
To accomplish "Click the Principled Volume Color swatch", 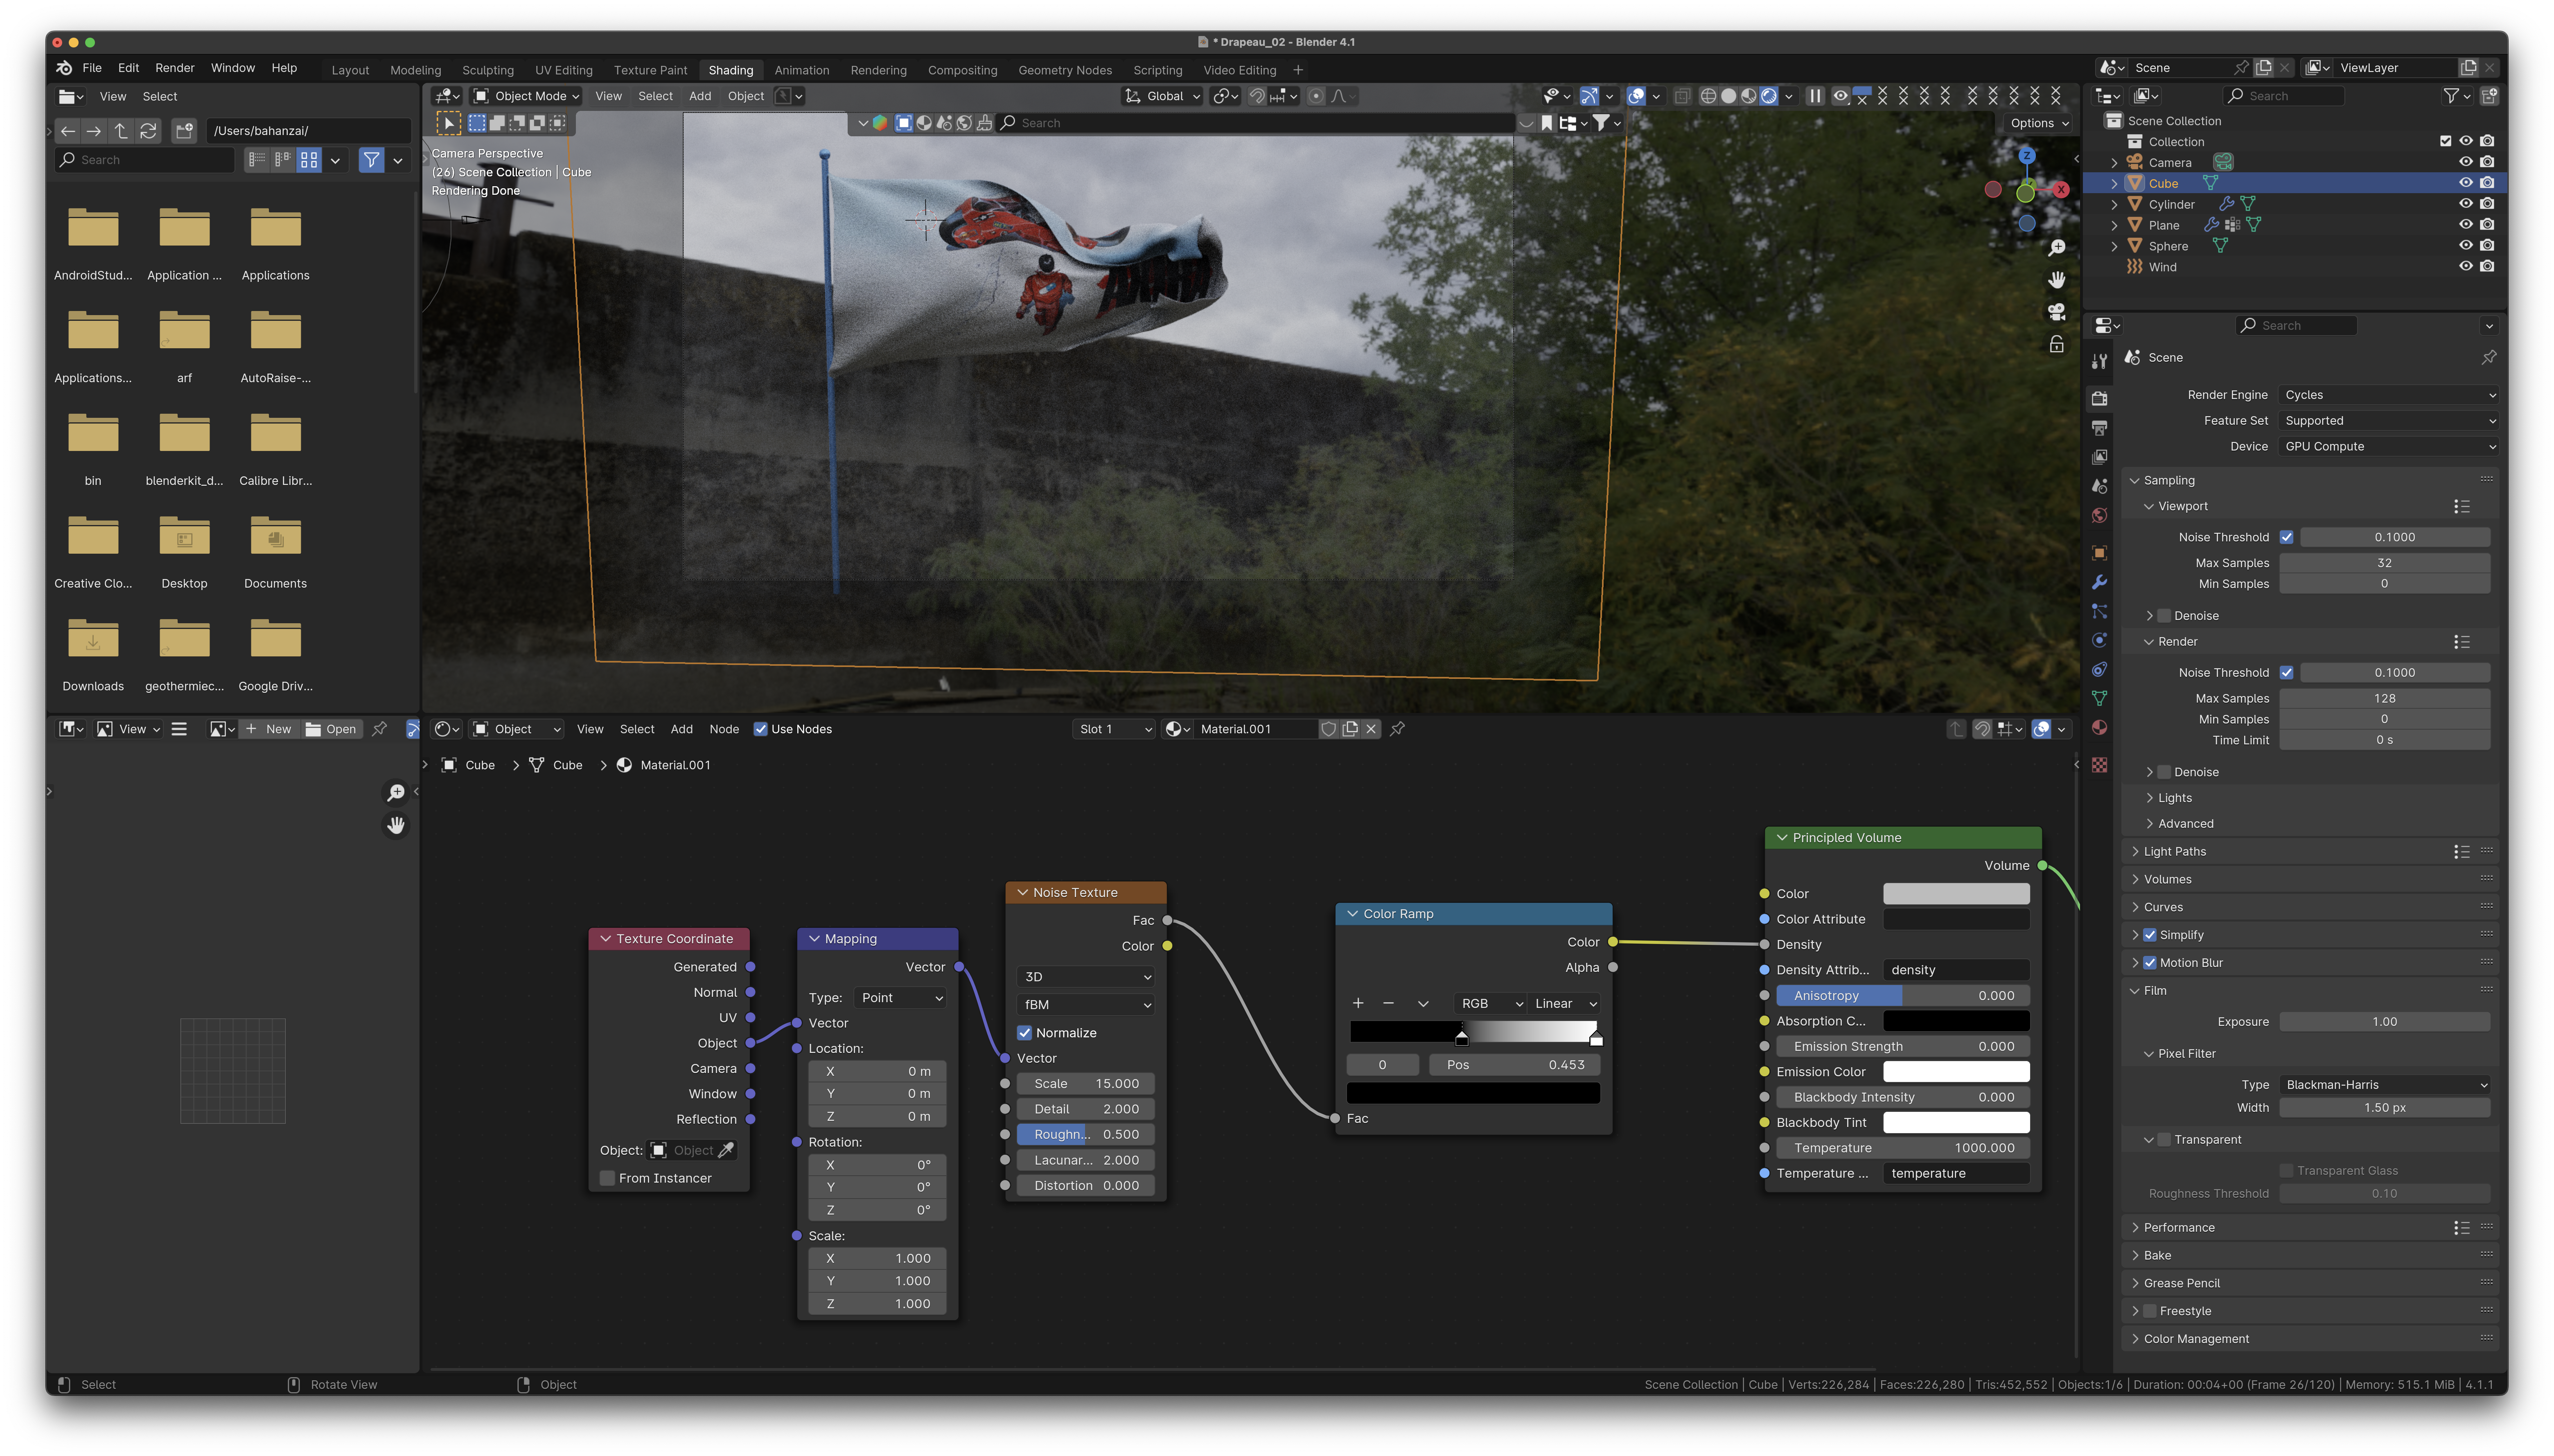I will coord(1956,894).
